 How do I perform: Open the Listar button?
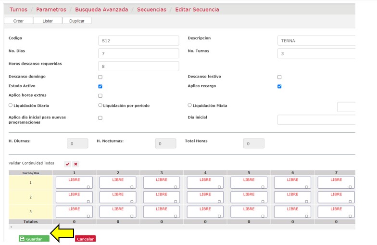click(x=48, y=21)
